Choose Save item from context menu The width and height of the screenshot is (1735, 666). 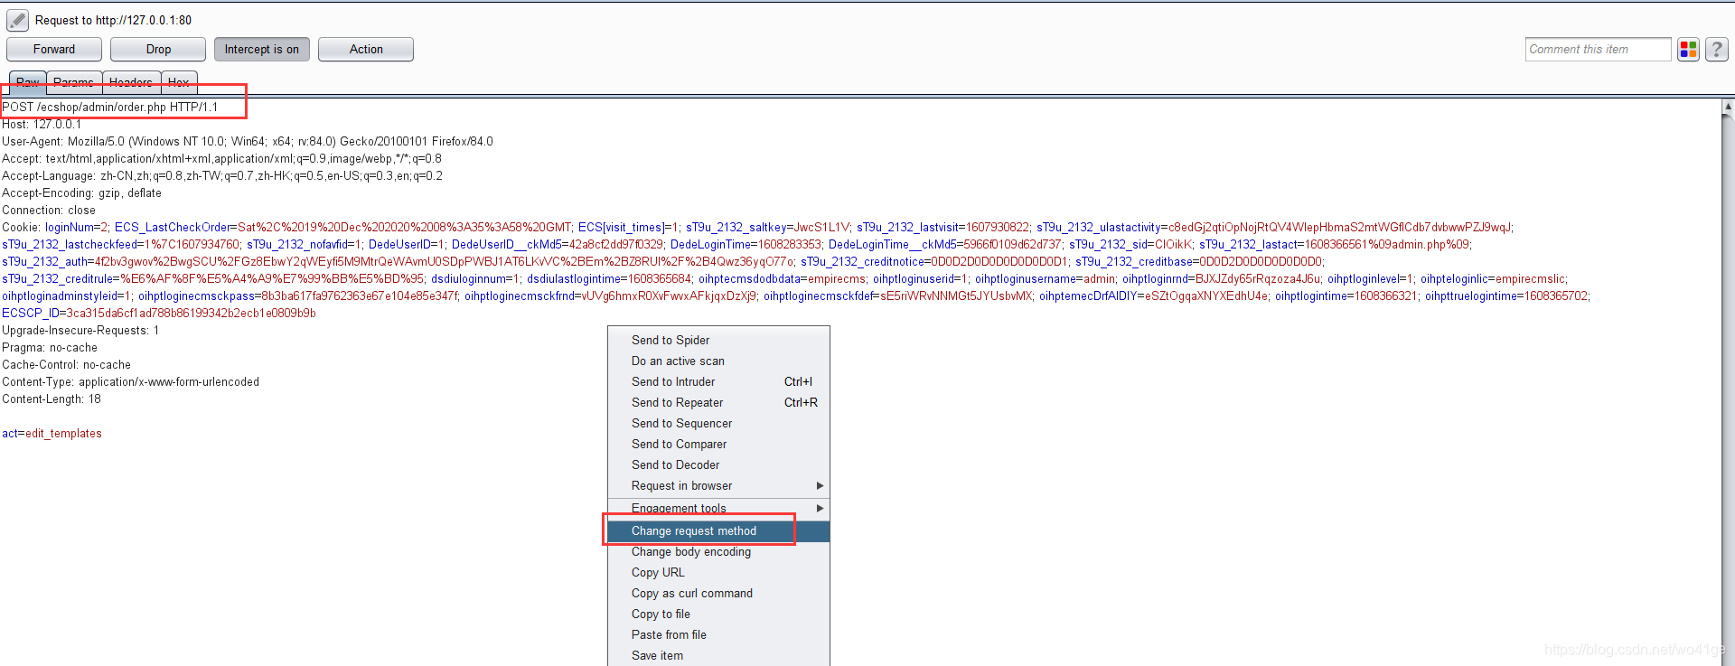tap(718, 655)
